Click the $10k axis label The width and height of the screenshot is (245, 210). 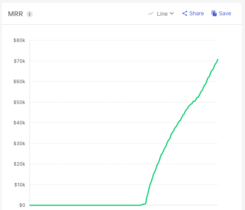[x=20, y=184]
